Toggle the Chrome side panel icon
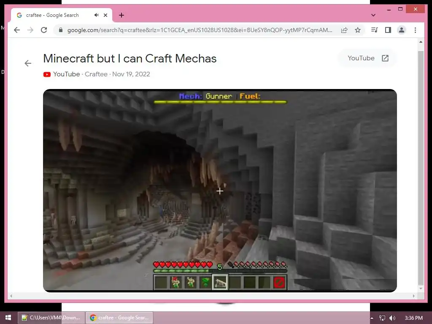Viewport: 432px width, 324px height. click(x=388, y=30)
